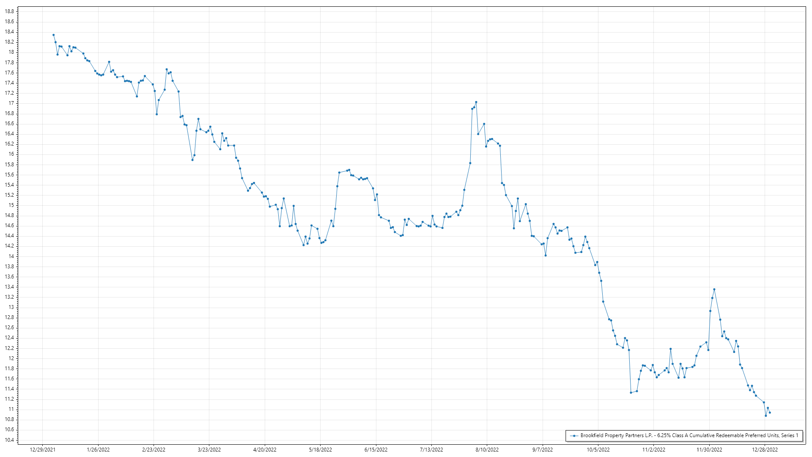812x457 pixels.
Task: Click the 18.8 y-axis value label
Action: click(x=9, y=11)
